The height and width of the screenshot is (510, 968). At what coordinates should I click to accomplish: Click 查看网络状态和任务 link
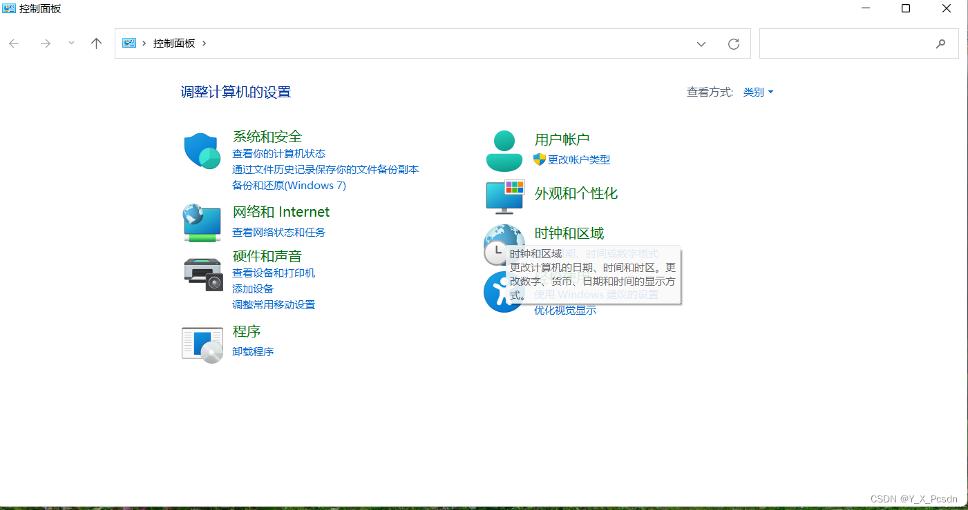click(278, 233)
